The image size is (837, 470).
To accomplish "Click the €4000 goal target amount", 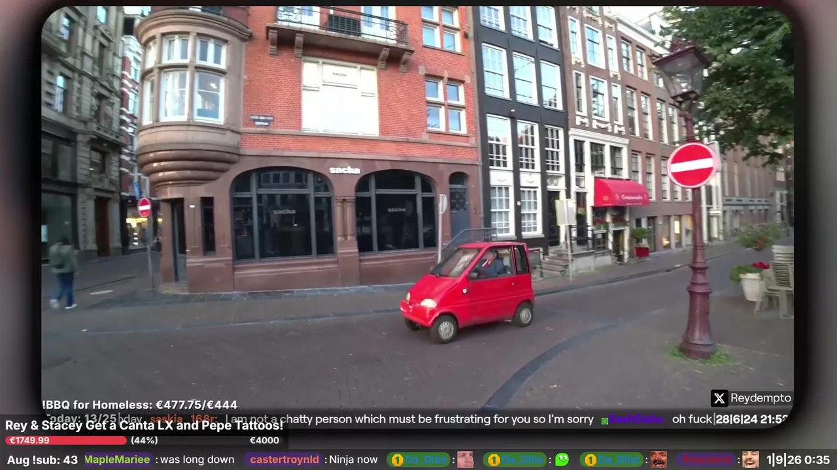I will coord(264,441).
